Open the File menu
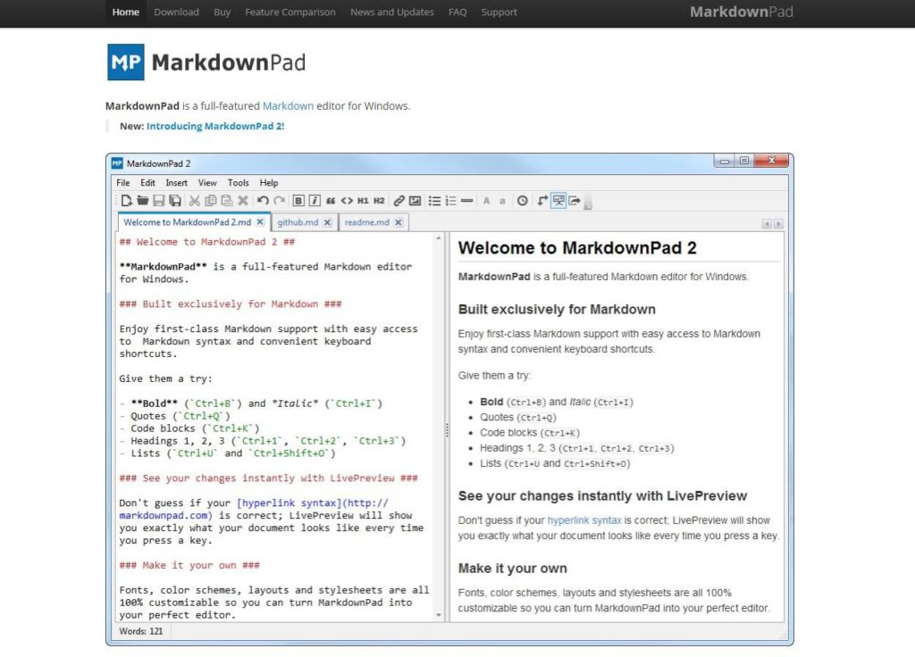This screenshot has width=915, height=657. 123,182
